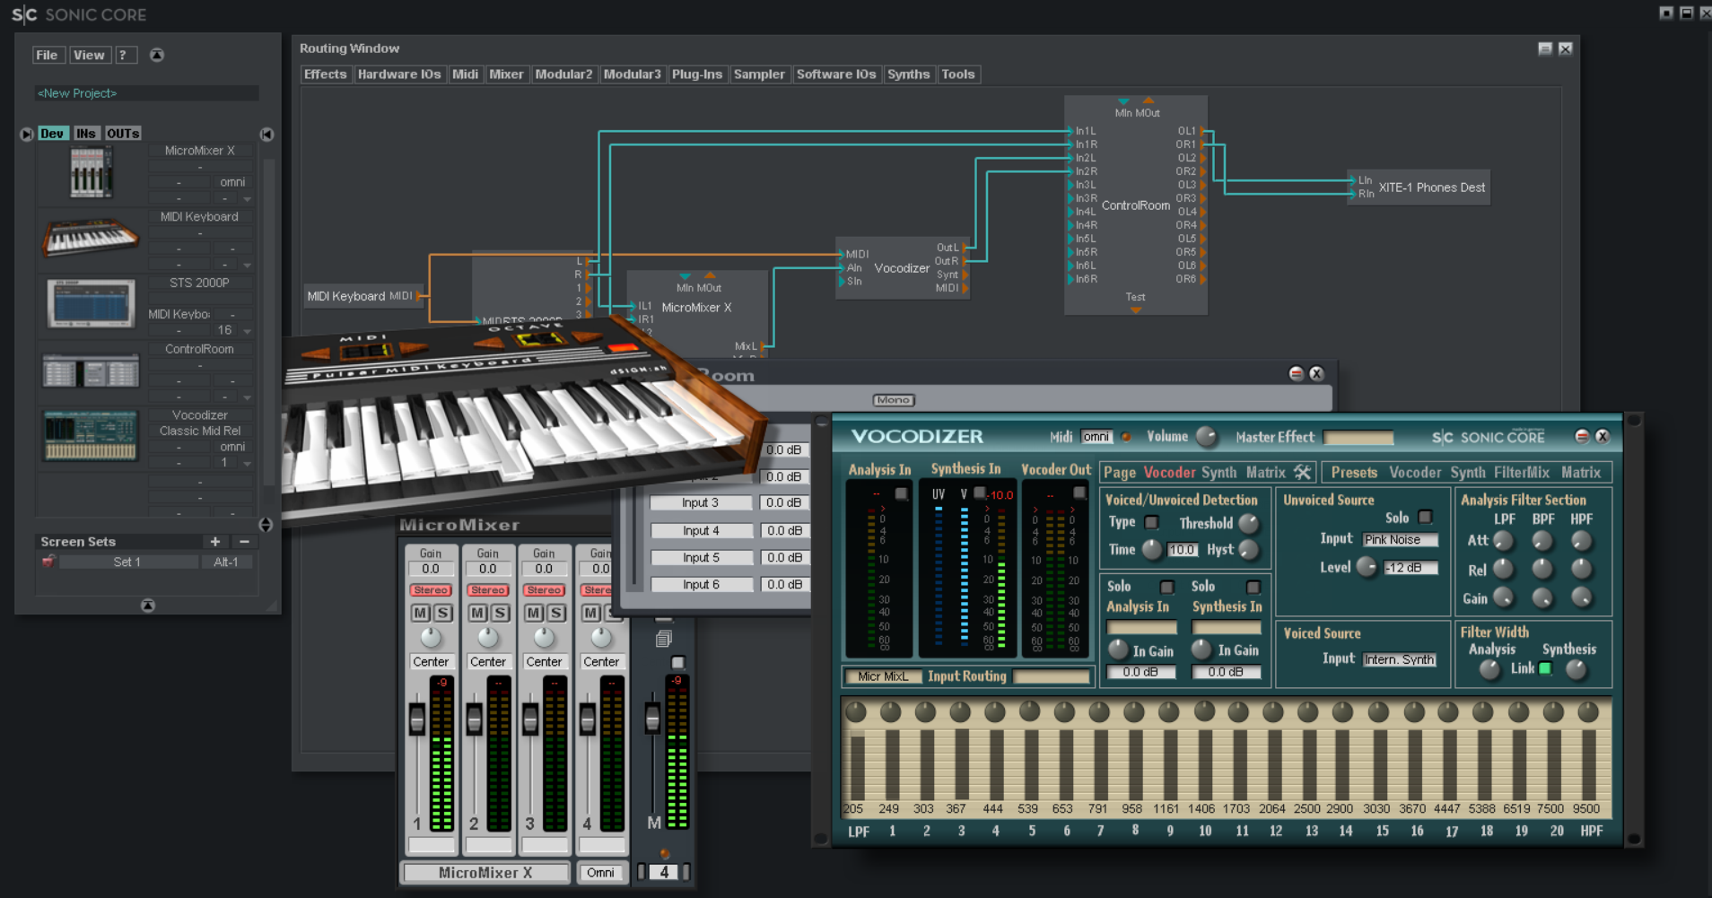Click the ControlRoom device thumbnail
This screenshot has width=1712, height=898.
(91, 370)
